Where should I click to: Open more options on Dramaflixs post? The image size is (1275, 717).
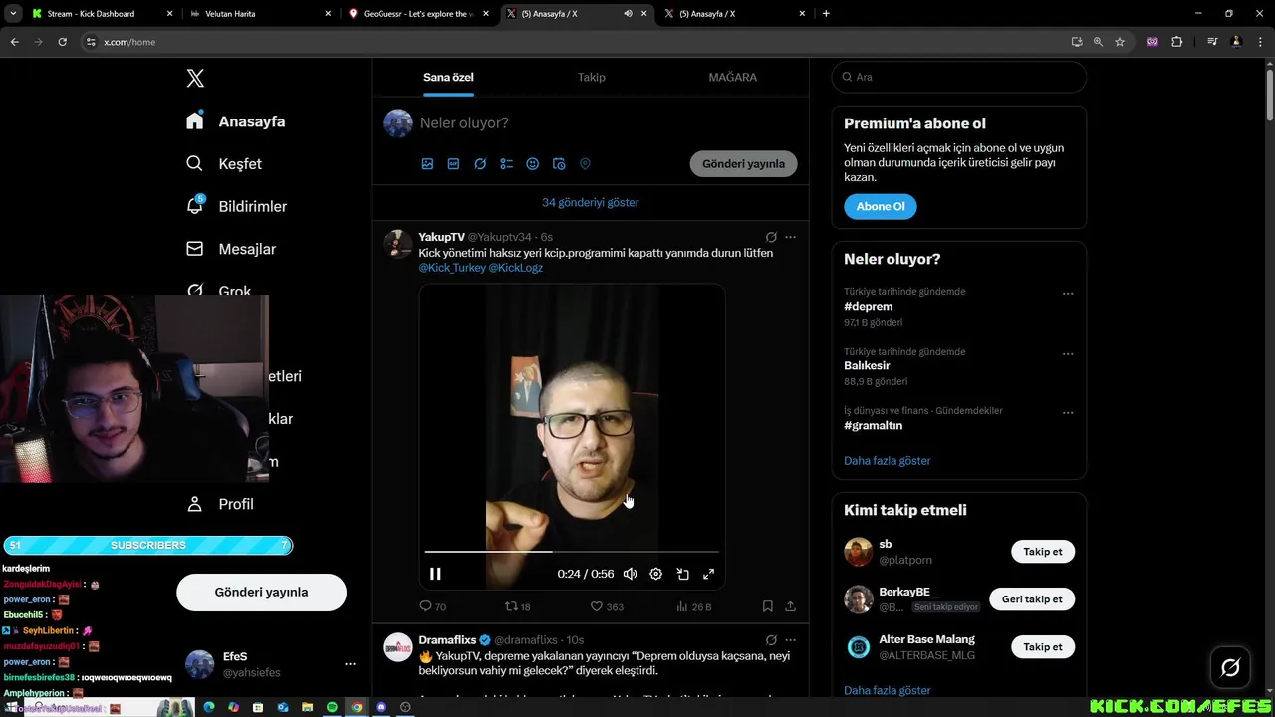coord(791,640)
